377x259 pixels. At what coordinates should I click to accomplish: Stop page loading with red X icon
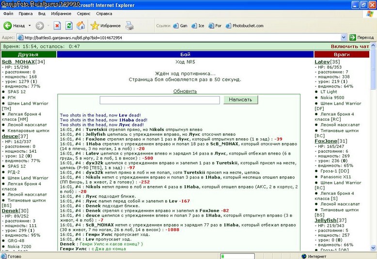pos(57,26)
